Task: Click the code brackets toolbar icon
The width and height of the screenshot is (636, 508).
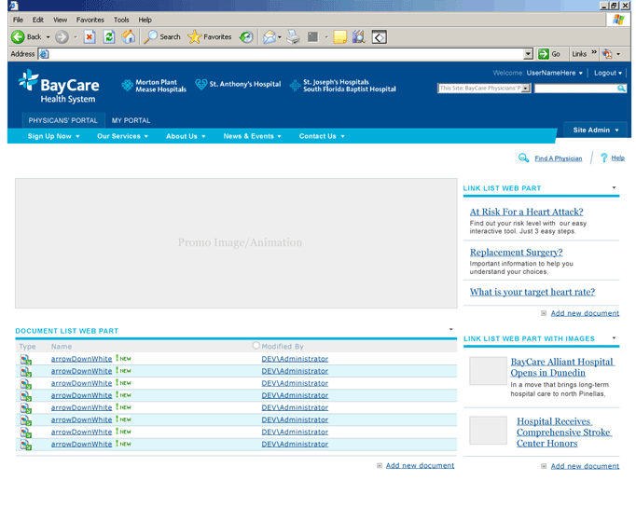Action: tap(380, 37)
